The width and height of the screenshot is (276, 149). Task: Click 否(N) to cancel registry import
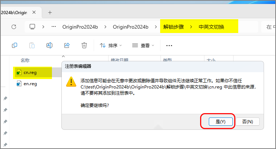point(247,121)
